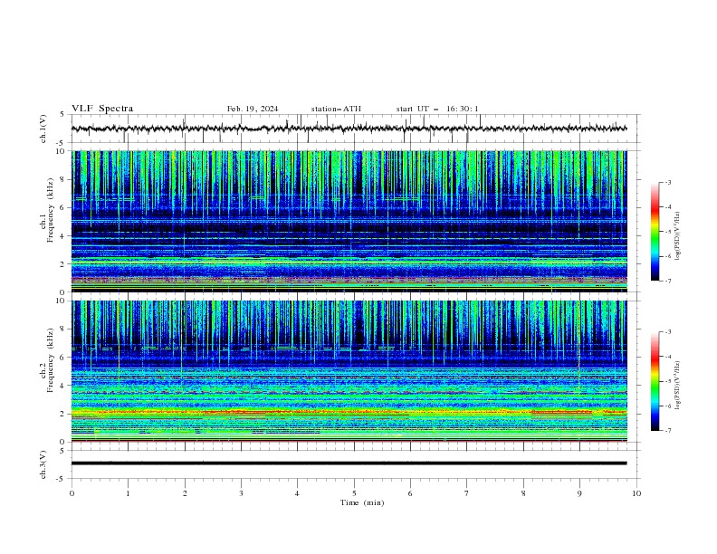Click the "-7" tick on ch.2 color bar

point(668,431)
